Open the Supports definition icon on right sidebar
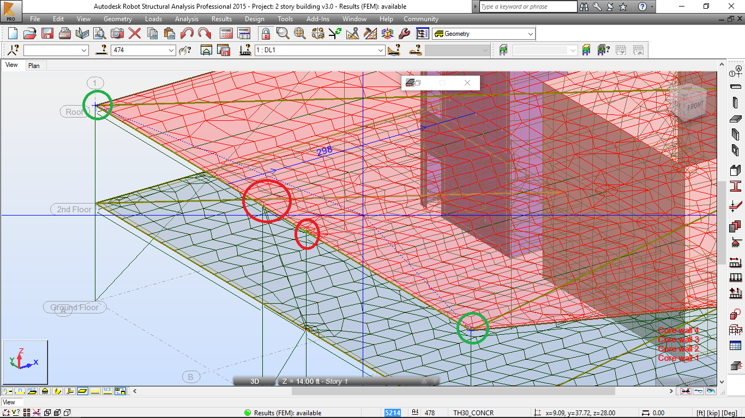Image resolution: width=745 pixels, height=418 pixels. coord(734,242)
